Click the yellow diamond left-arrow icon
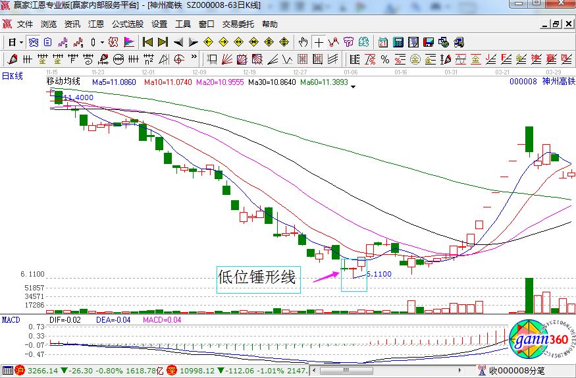 pos(208,42)
